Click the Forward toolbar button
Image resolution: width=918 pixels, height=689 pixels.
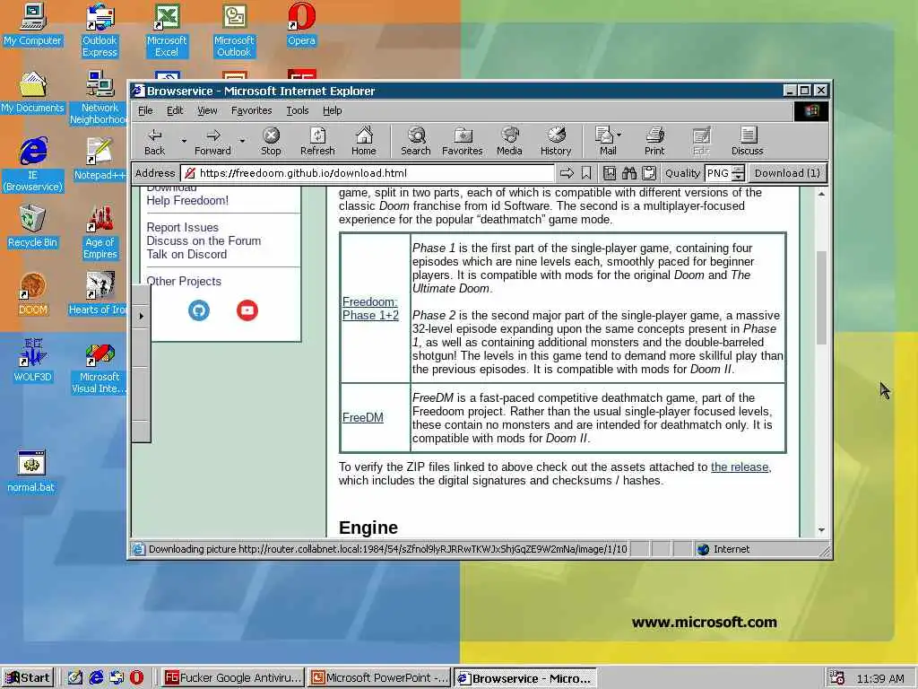click(212, 141)
